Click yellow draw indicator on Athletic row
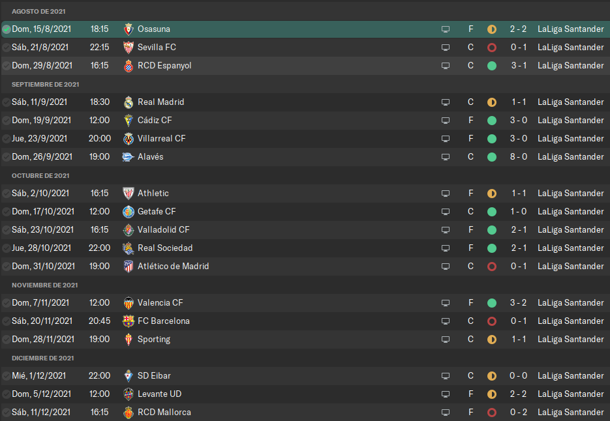610x421 pixels. point(492,194)
